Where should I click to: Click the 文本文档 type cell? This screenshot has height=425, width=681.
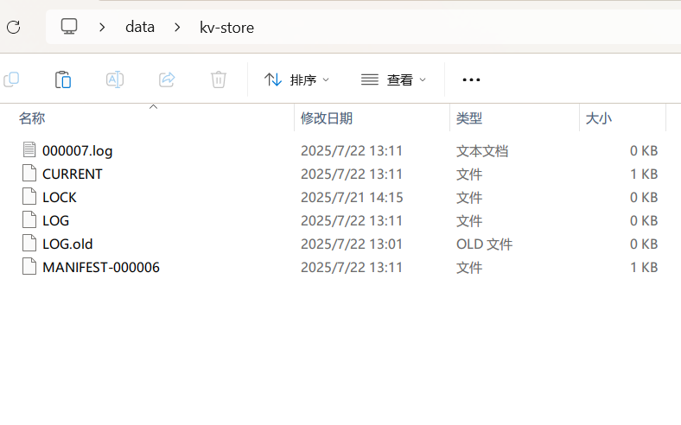coord(482,151)
